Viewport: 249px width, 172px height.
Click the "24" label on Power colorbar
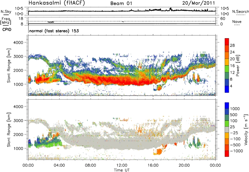[x=232, y=52]
